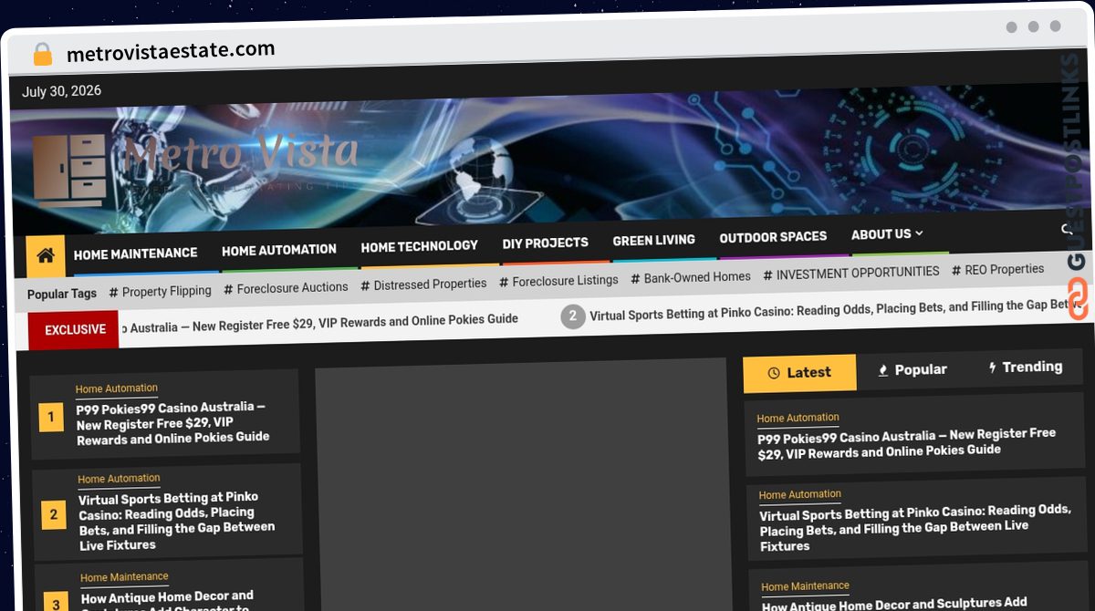Click Home Automation category above Virtual Sports in sidebar
The width and height of the screenshot is (1095, 611).
(800, 495)
